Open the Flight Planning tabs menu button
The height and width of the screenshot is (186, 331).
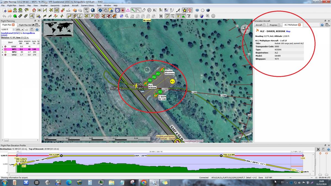(38, 25)
